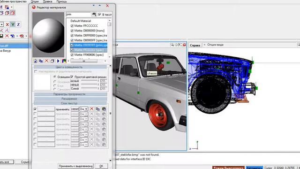
Task: Click the fit-extents icon in the perspective viewport header
Action: [x=180, y=45]
